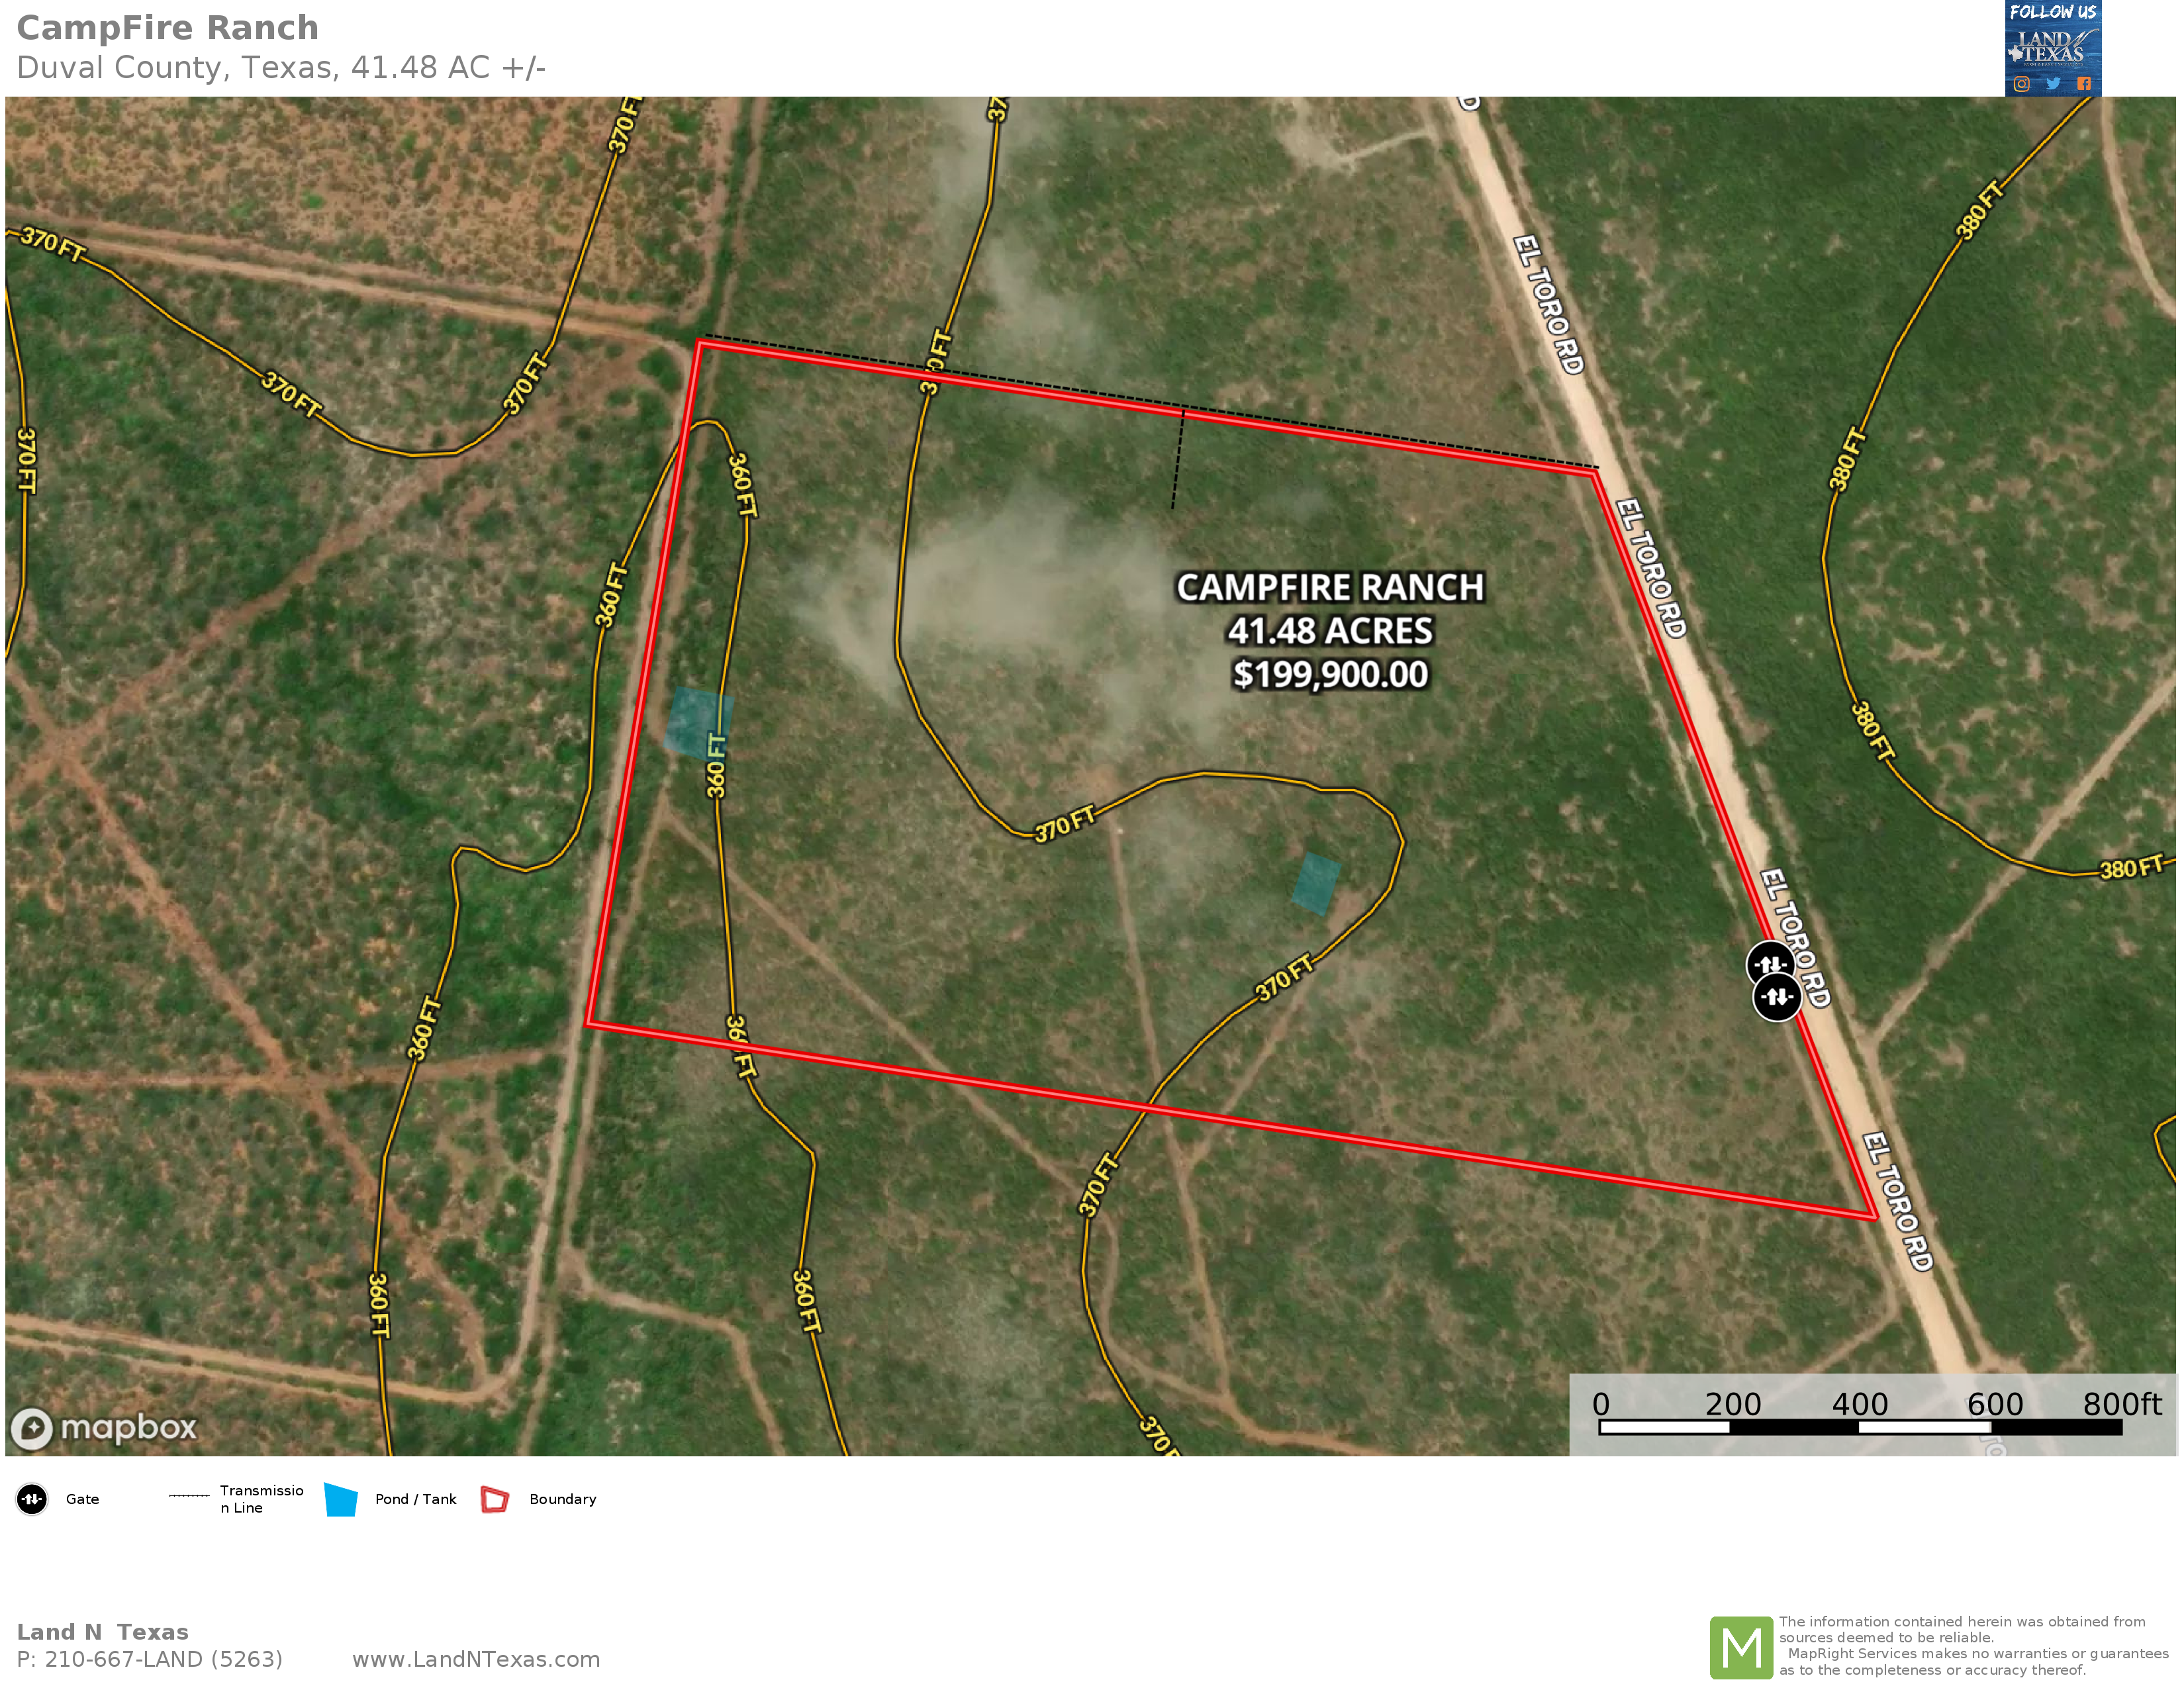Click the Gate icon in the legend

tap(32, 1499)
